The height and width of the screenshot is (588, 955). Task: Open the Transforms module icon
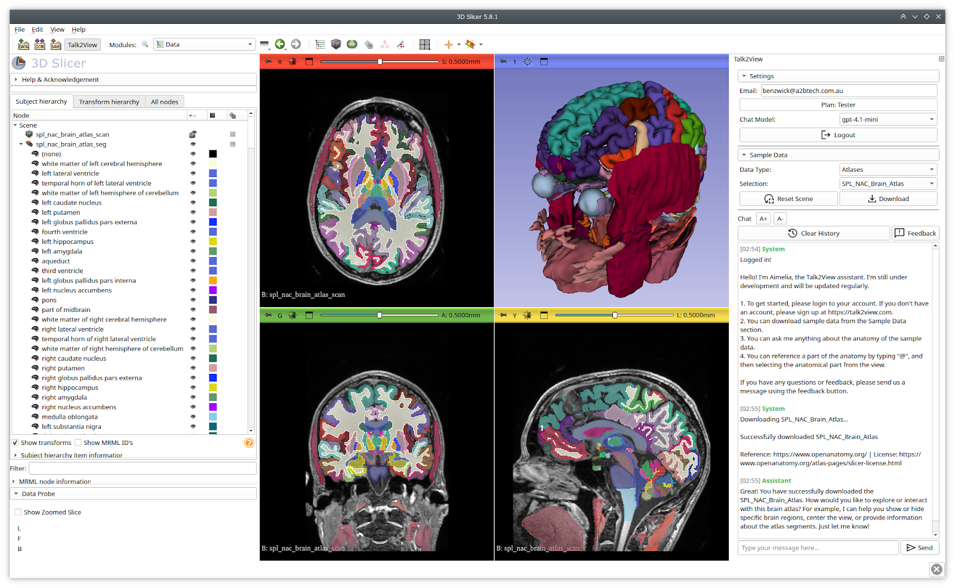point(369,45)
